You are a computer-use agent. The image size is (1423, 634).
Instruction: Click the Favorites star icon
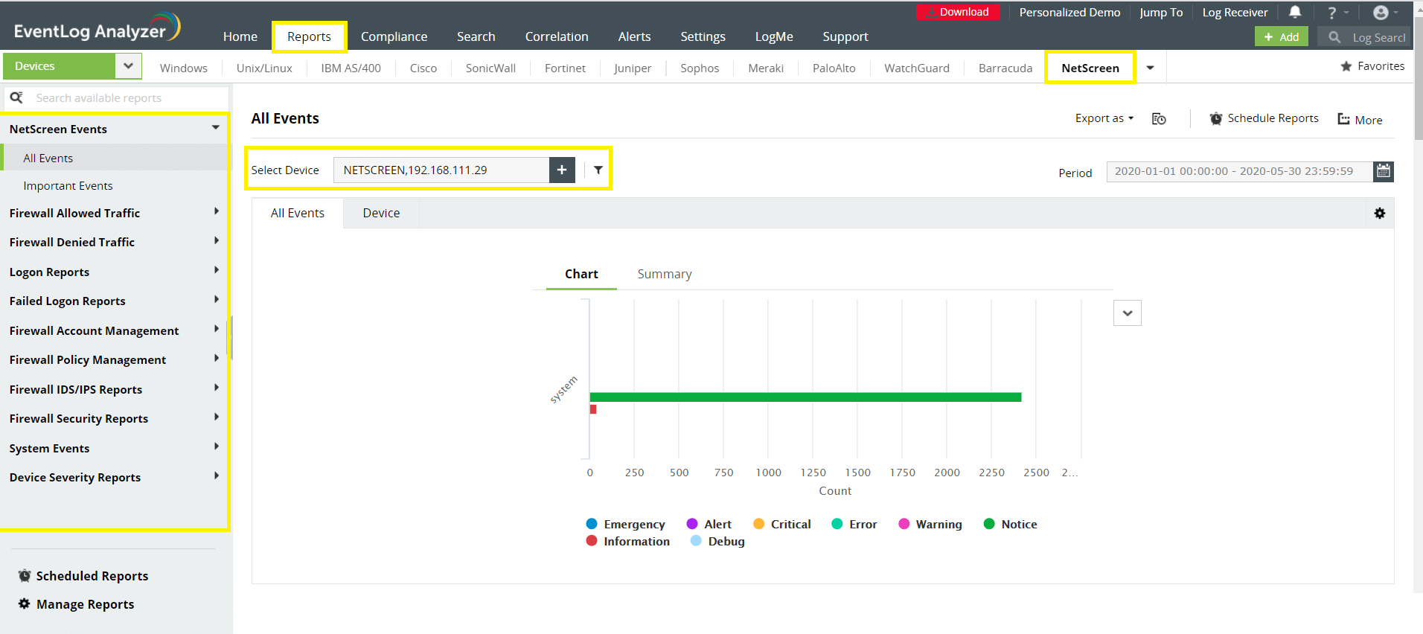tap(1346, 66)
